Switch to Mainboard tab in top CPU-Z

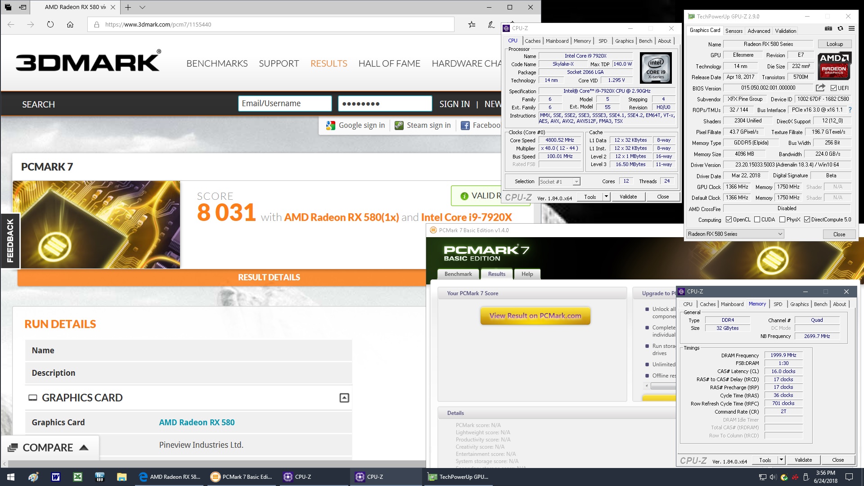click(x=557, y=41)
